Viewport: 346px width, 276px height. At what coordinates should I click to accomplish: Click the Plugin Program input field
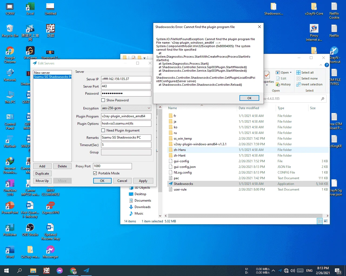click(126, 116)
